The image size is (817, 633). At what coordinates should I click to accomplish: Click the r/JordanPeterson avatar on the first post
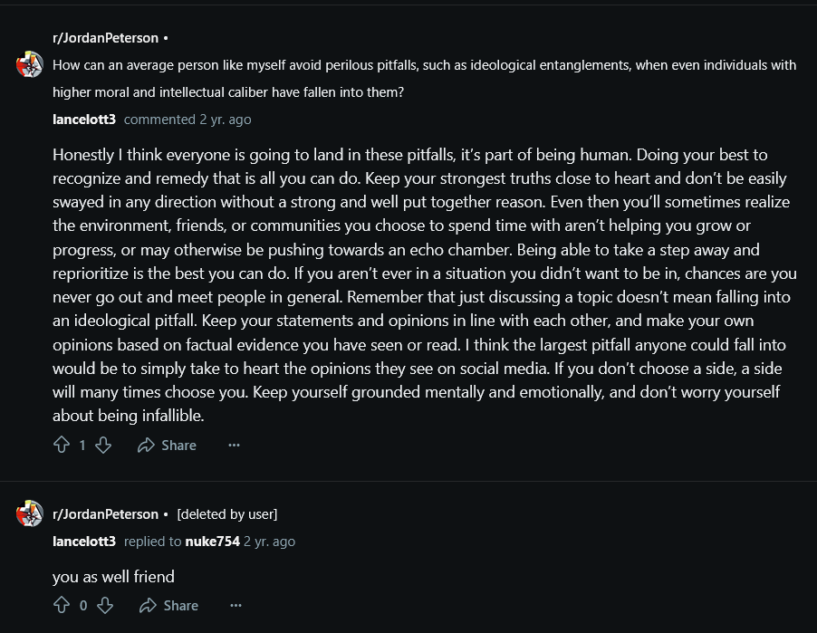30,64
